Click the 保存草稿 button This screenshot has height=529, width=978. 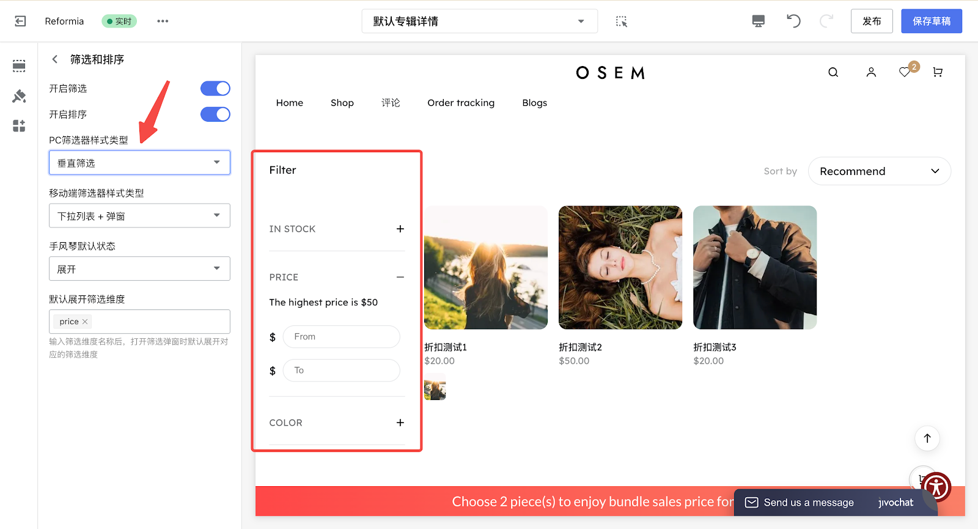931,21
